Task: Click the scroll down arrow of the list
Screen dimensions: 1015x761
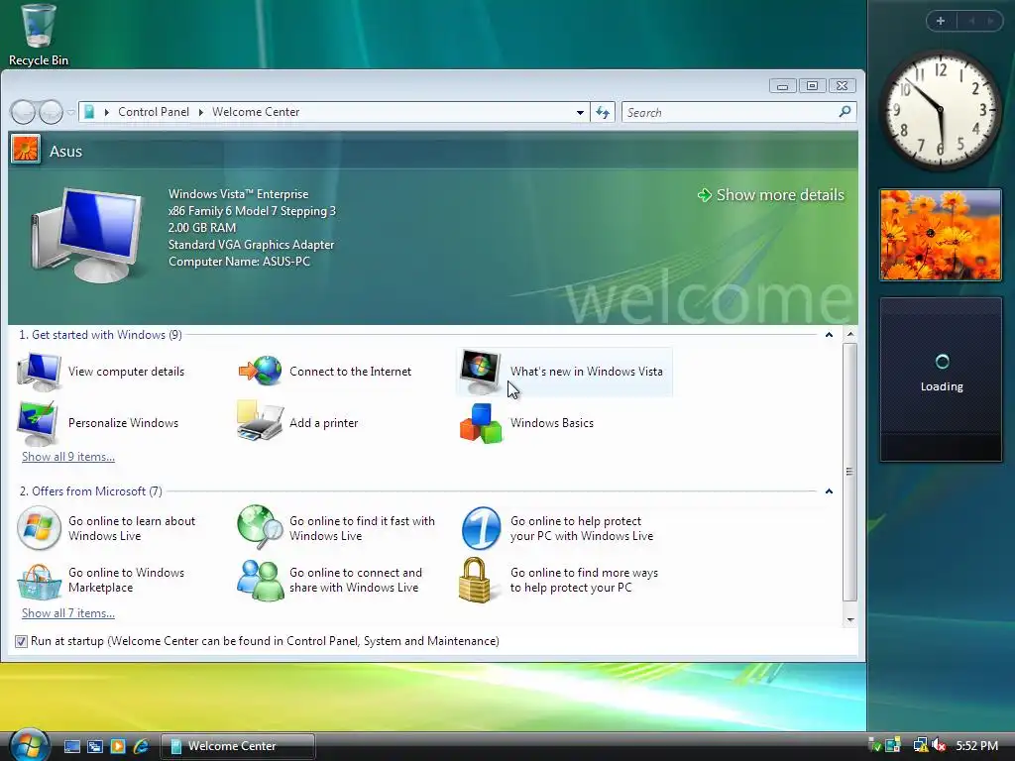Action: click(x=850, y=620)
